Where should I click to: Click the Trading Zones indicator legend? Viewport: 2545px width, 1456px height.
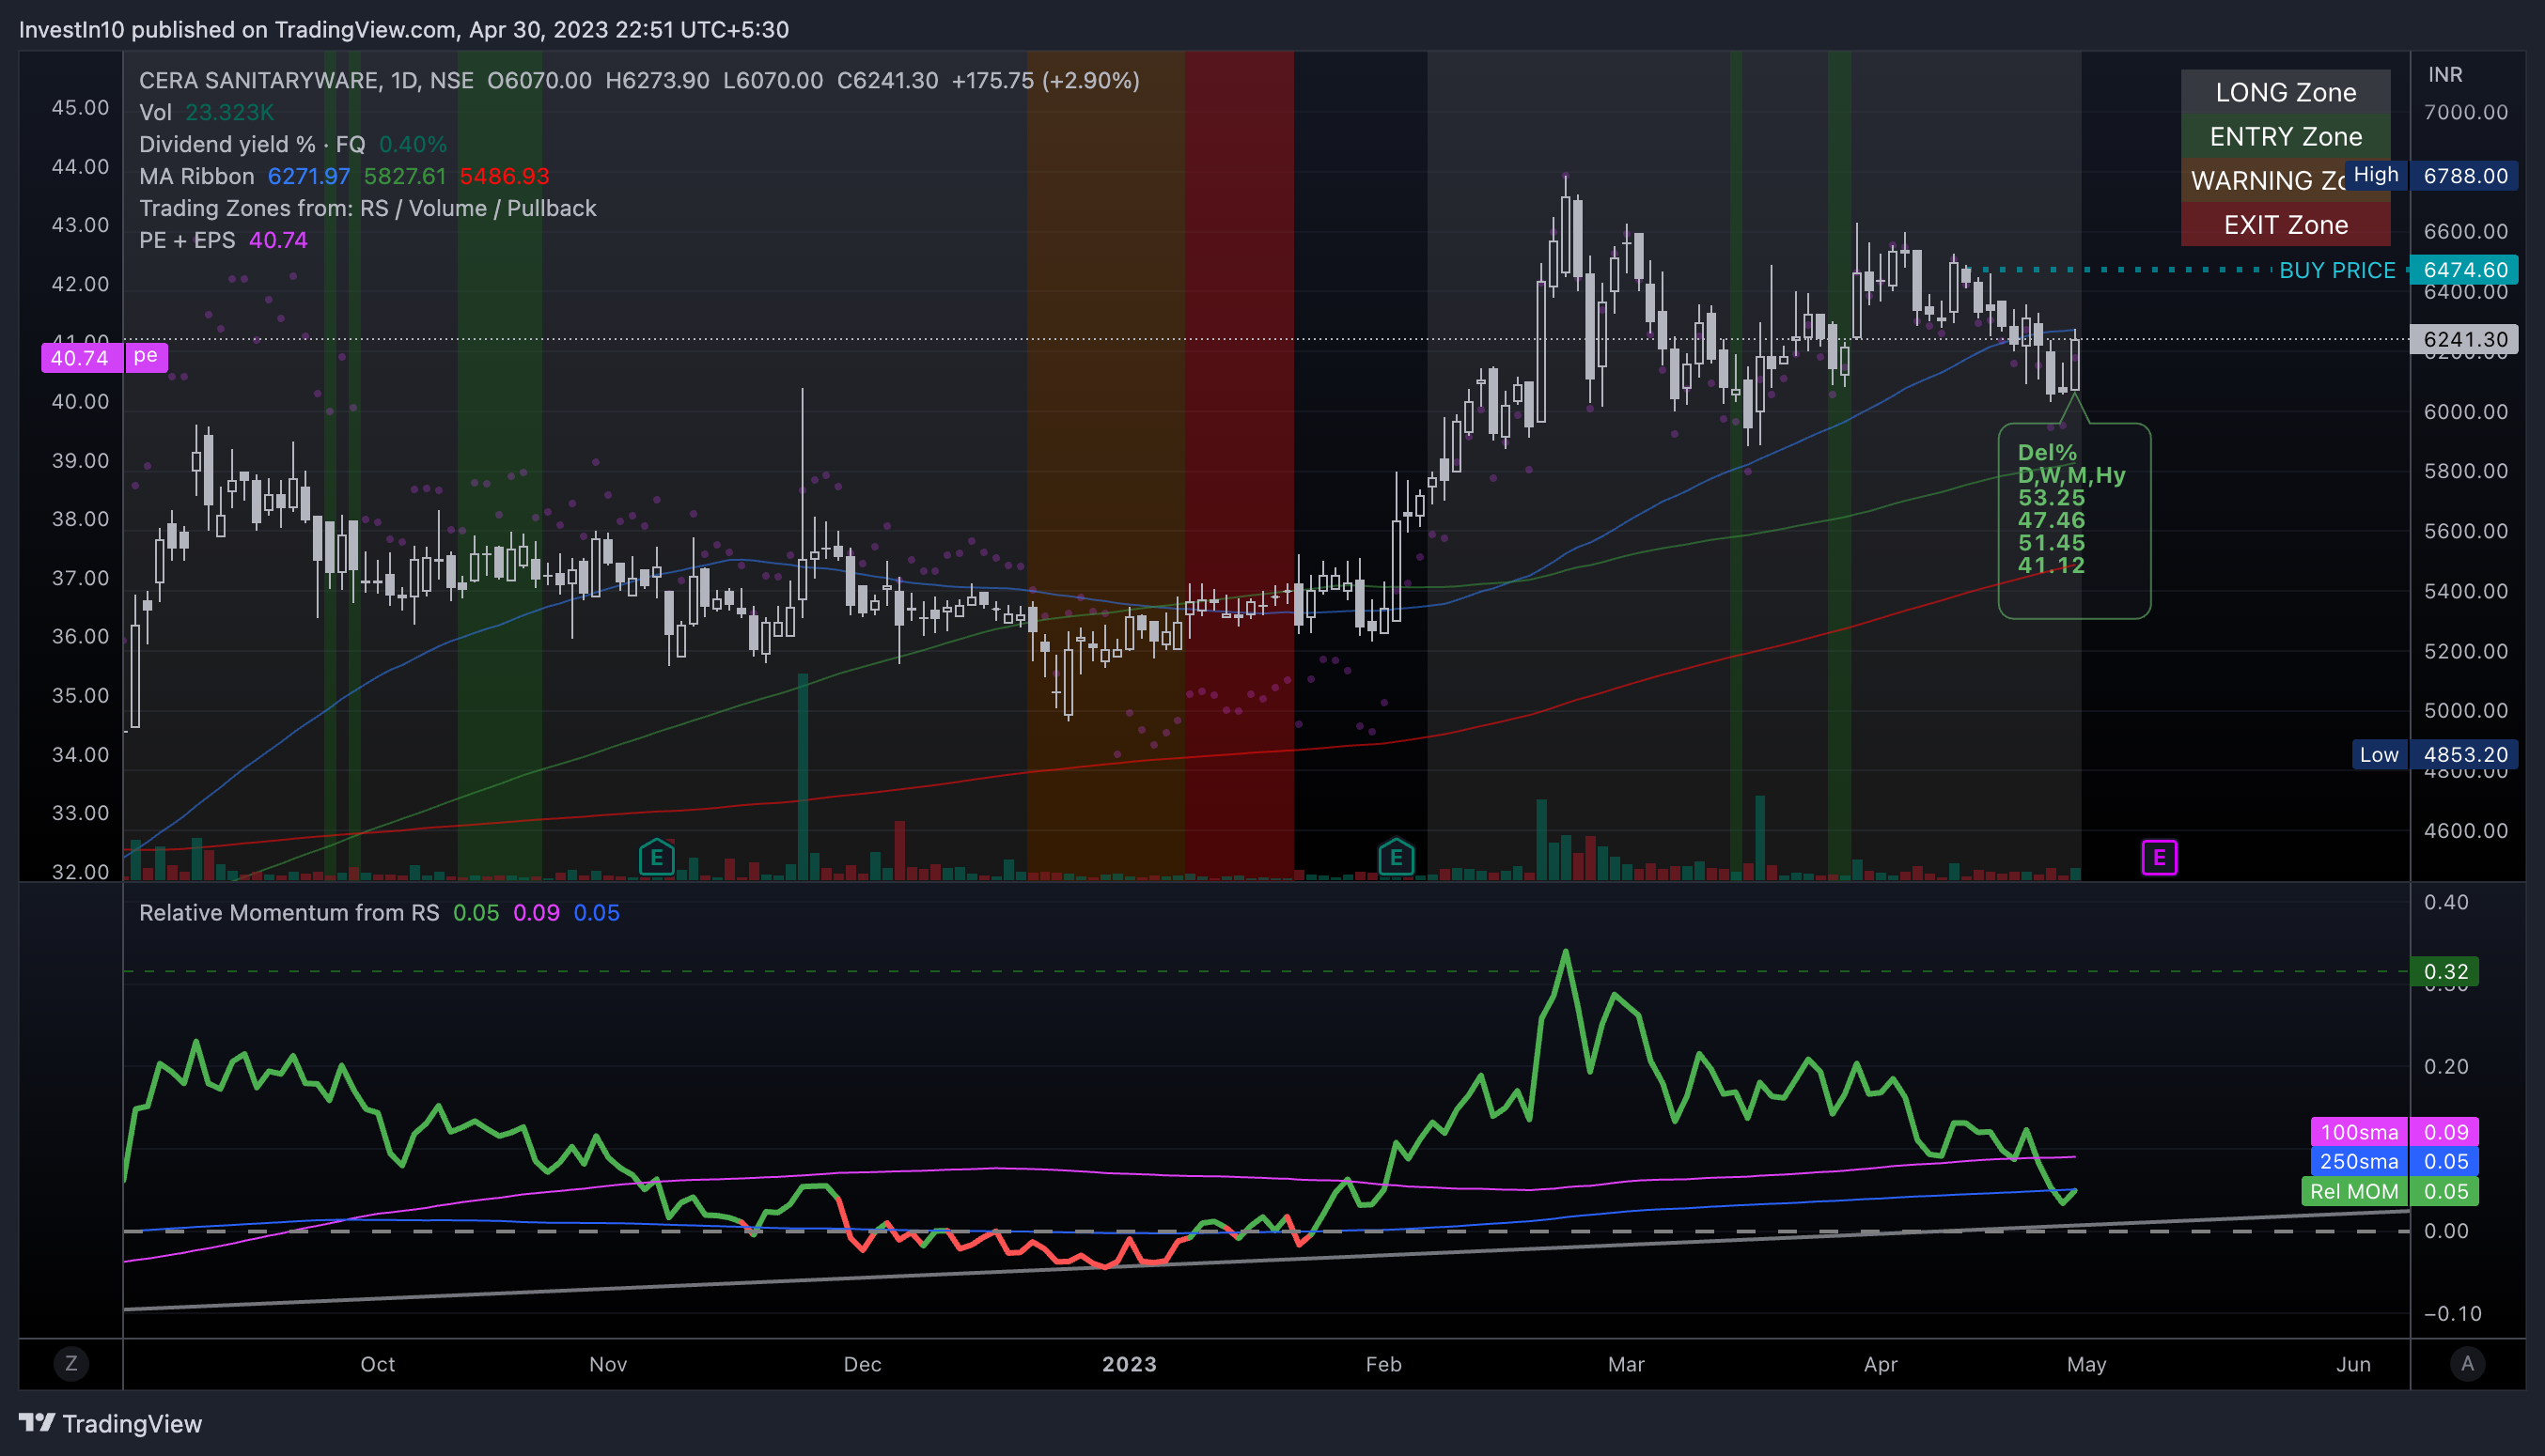(367, 208)
